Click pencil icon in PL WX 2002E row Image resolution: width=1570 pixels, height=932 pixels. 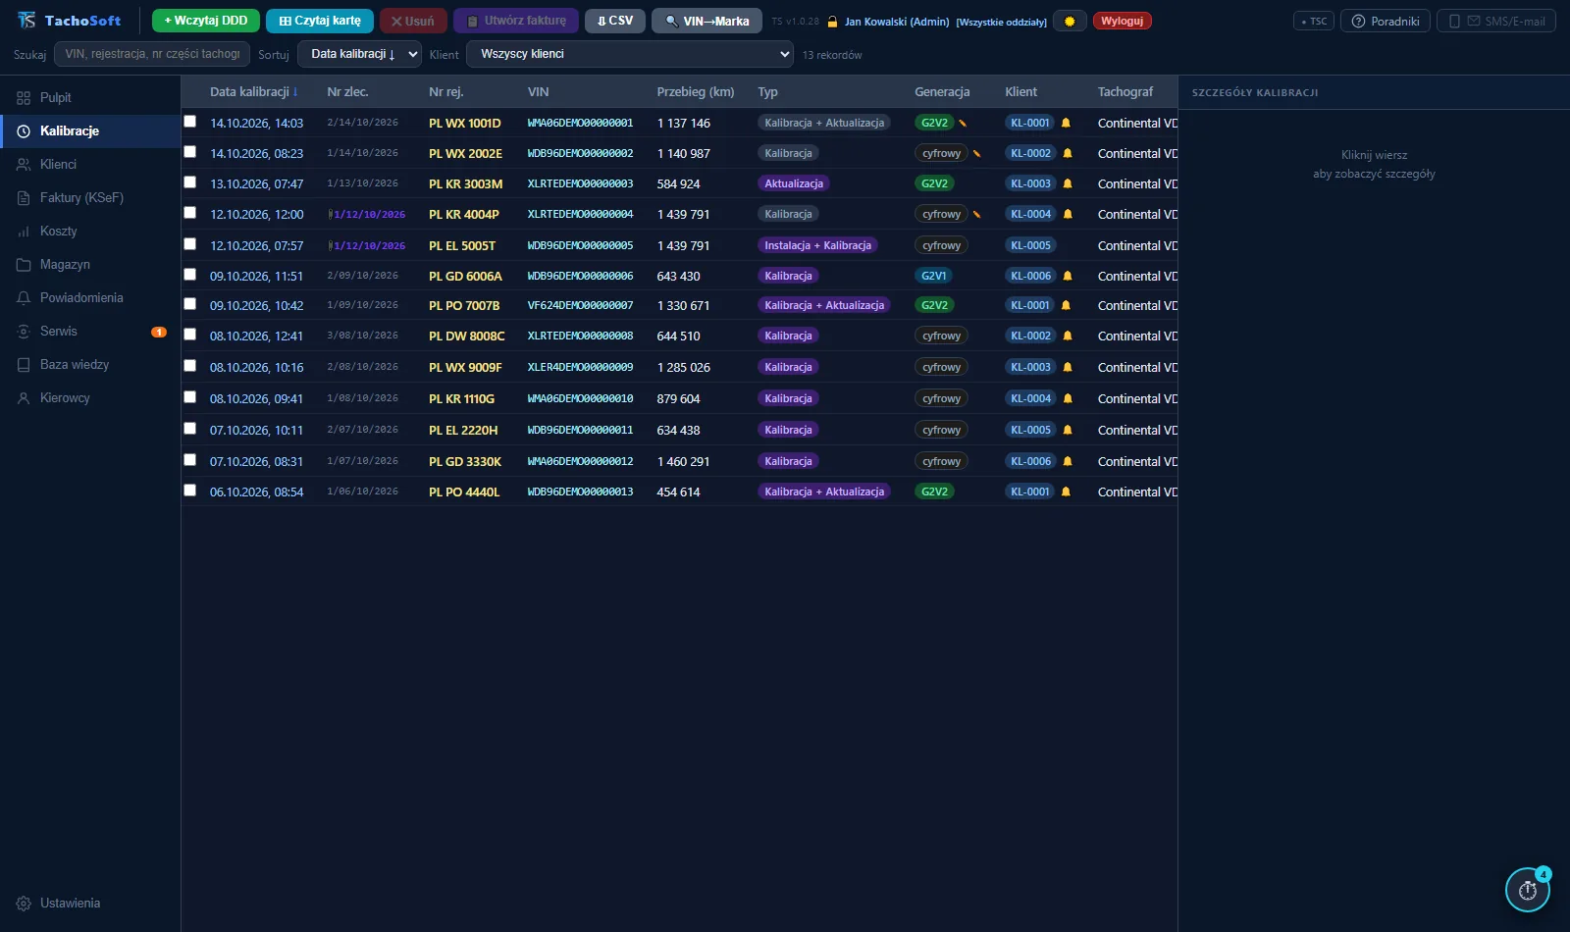(976, 153)
